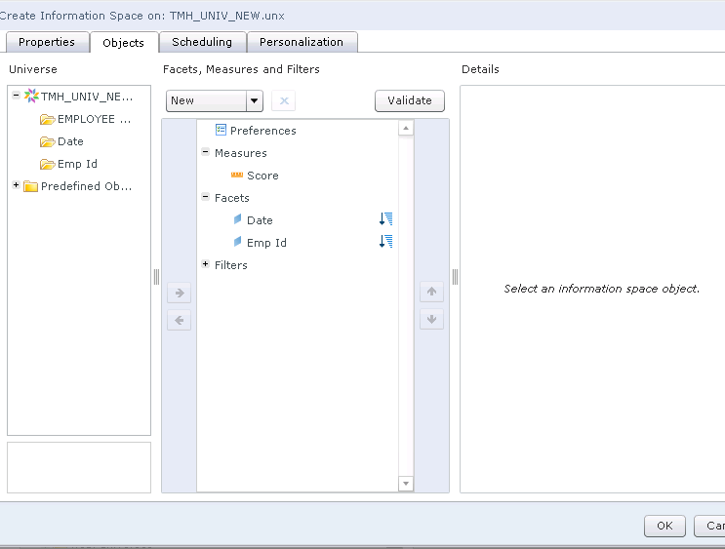Select the Objects tab
Viewport: 725px width, 549px height.
point(124,43)
